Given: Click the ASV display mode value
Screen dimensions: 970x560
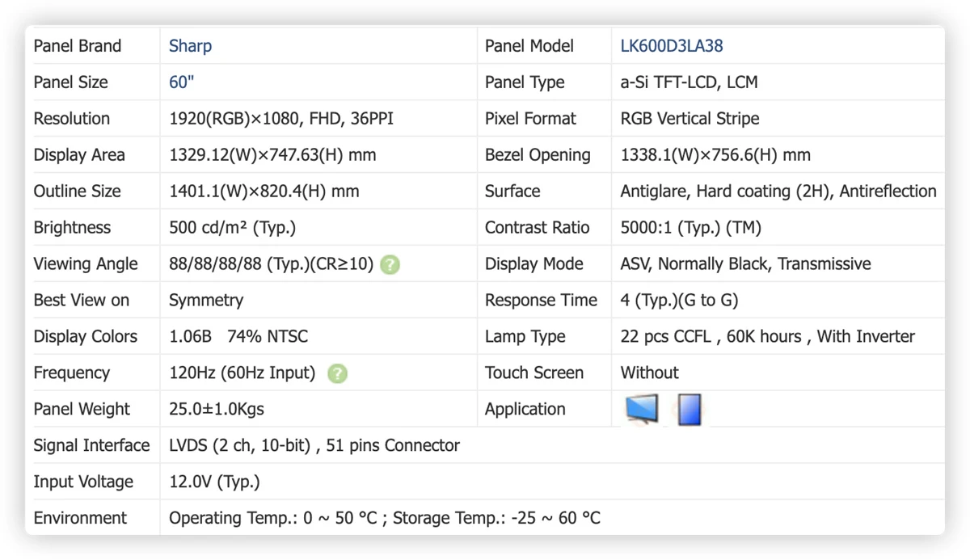Looking at the screenshot, I should pyautogui.click(x=745, y=264).
